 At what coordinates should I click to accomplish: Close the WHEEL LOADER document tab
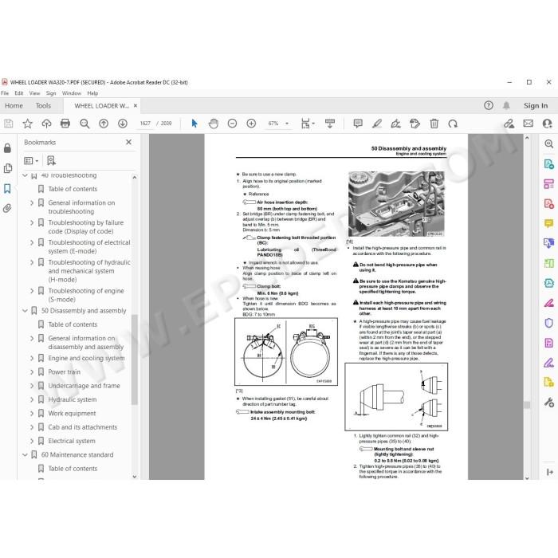(x=136, y=106)
